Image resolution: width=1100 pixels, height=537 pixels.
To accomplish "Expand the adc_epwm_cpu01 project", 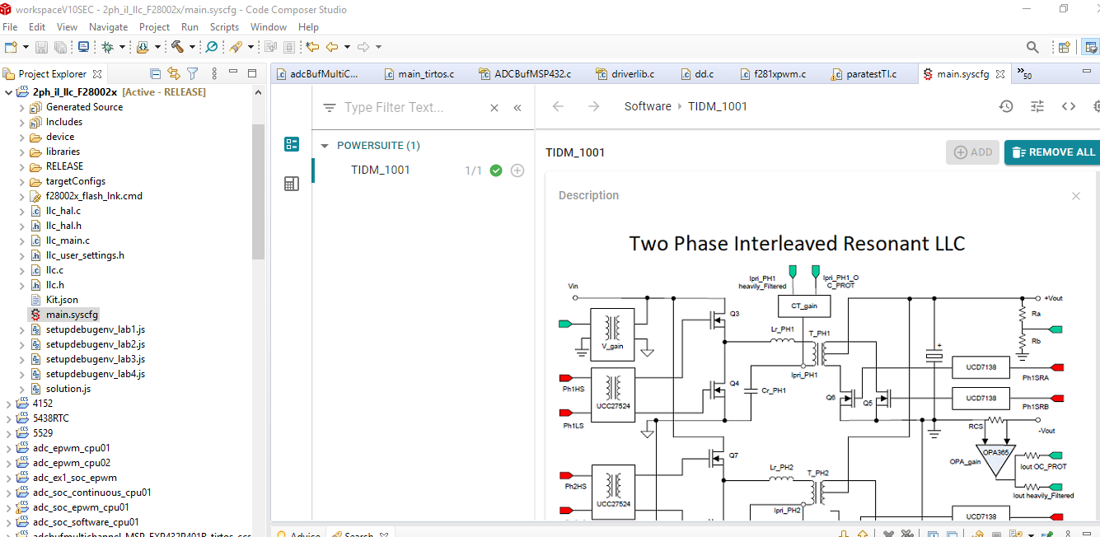I will click(x=9, y=448).
